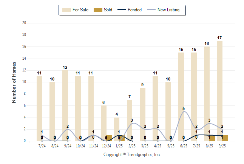
Task: Click the 9/24 x-axis label
Action: (68, 145)
